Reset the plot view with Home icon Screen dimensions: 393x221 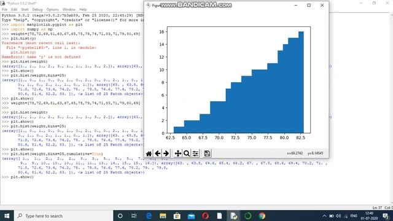click(149, 153)
